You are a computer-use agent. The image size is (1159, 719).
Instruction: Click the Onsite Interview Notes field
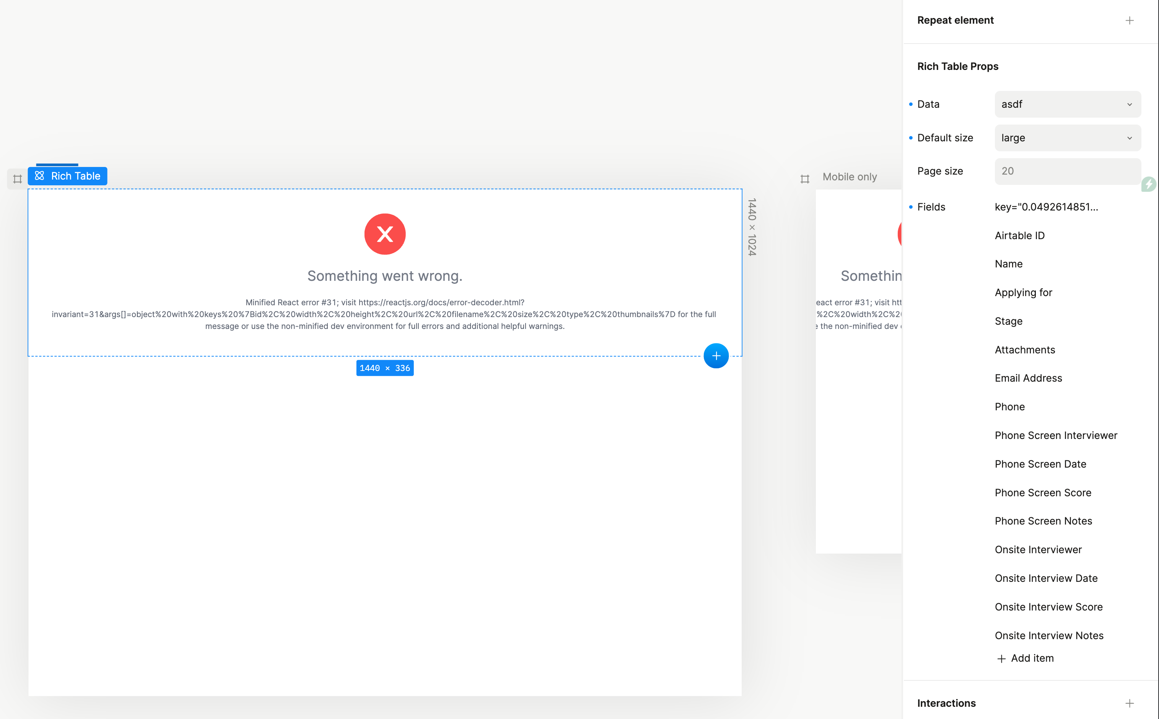(x=1048, y=635)
